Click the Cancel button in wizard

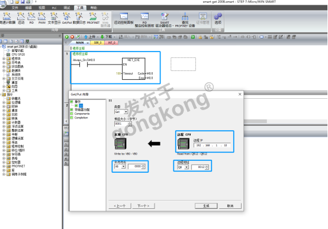click(230, 206)
